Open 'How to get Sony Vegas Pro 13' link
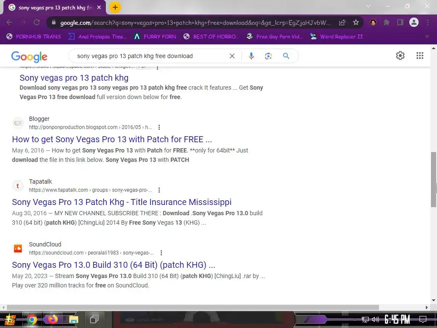Image resolution: width=437 pixels, height=328 pixels. click(x=112, y=139)
